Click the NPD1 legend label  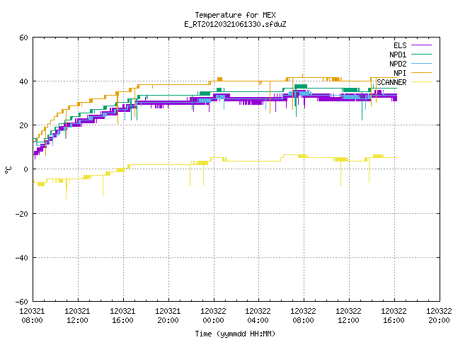(x=398, y=55)
